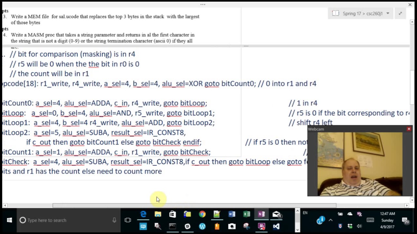
Task: Open the McAfee shield tray icon
Action: (340, 226)
